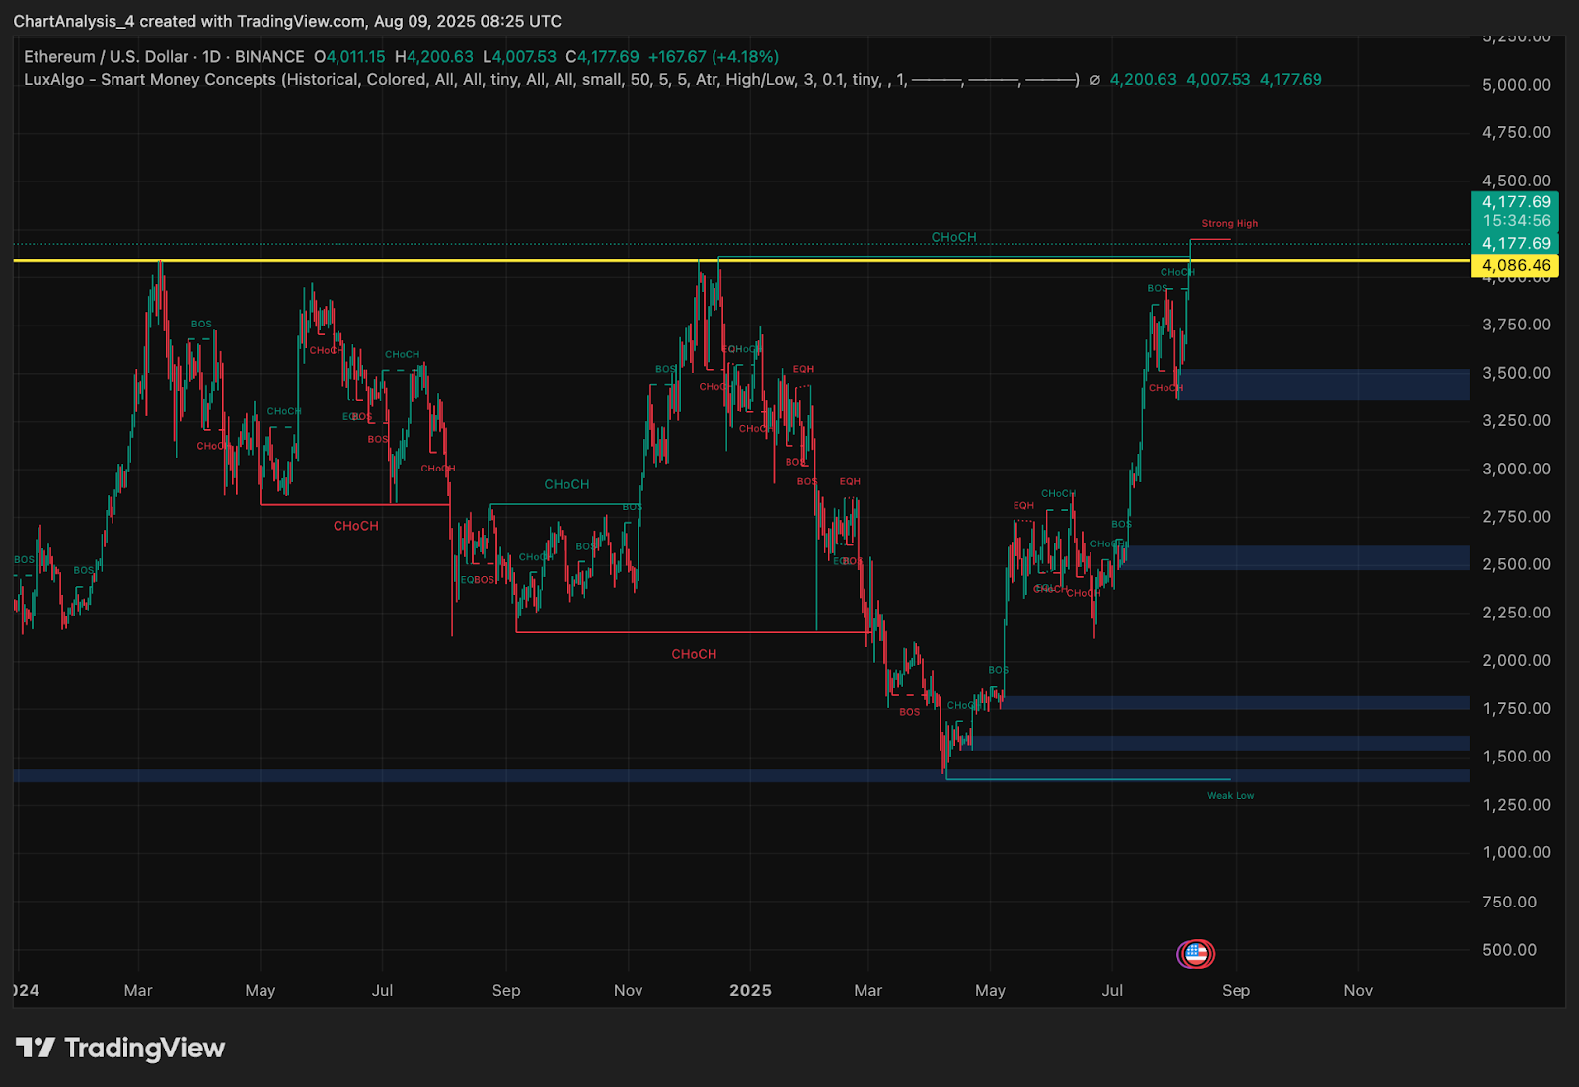
Task: Click the 1,500.00 price axis label
Action: [x=1516, y=757]
